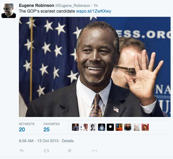
Task: Open the Eugene Robinson display name
Action: coord(36,5)
